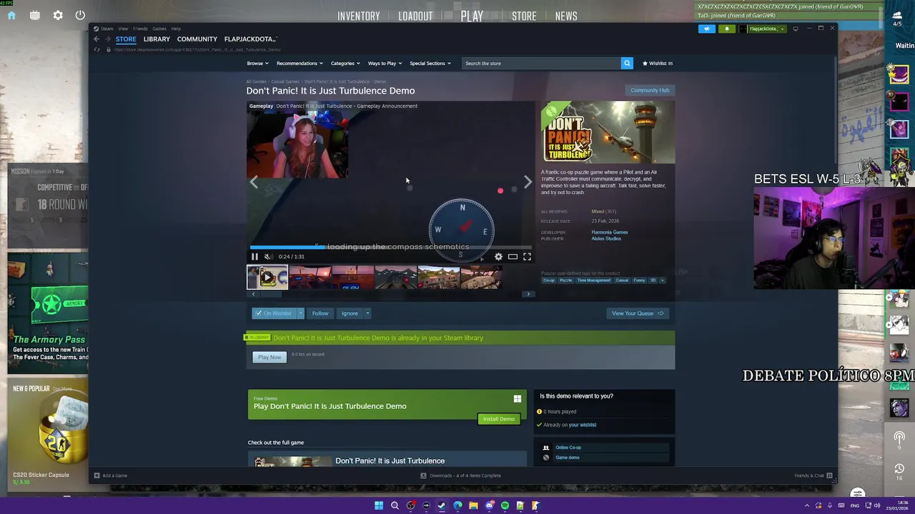Open the Puzzle tag
915x514 pixels.
(x=565, y=281)
